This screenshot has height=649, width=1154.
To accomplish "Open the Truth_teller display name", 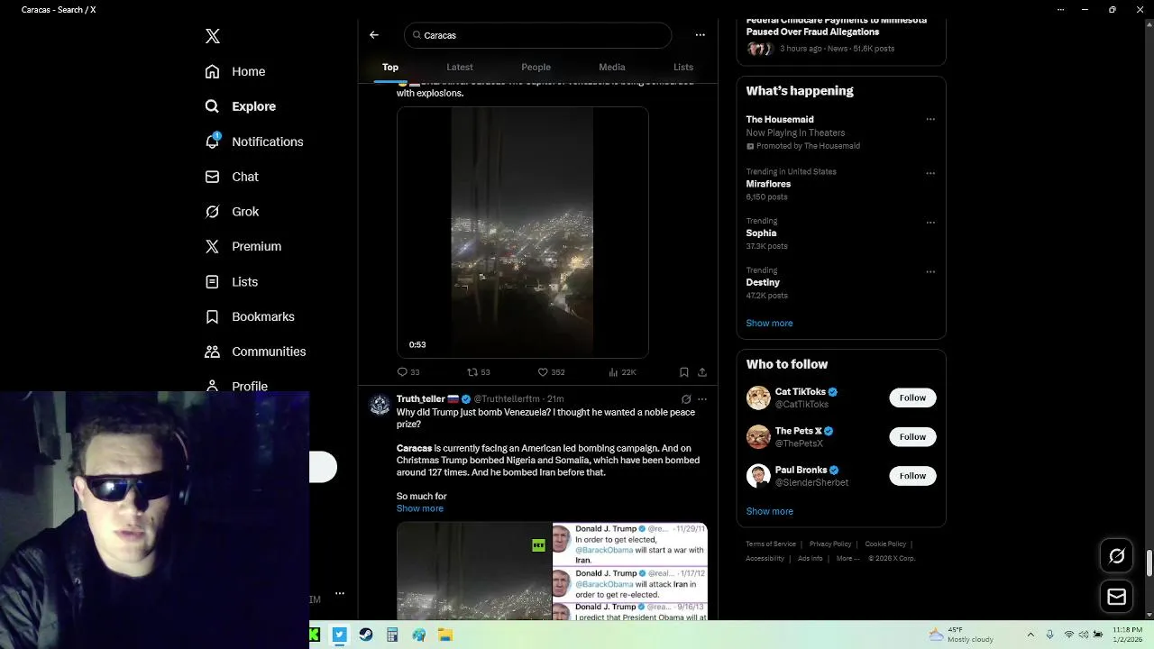I will click(421, 399).
